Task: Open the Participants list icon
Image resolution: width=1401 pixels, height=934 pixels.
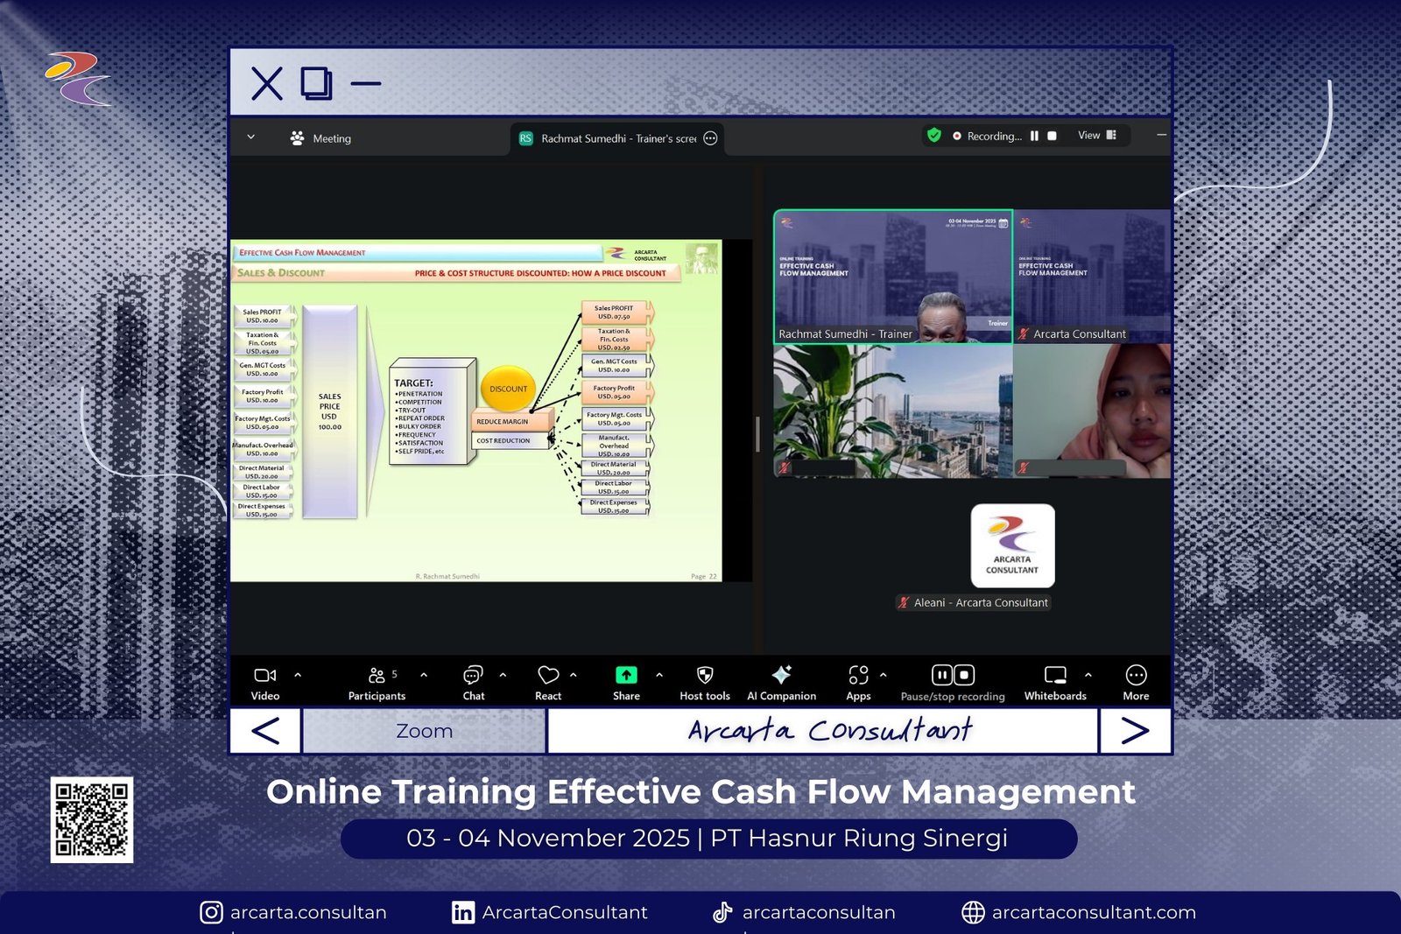Action: (377, 676)
